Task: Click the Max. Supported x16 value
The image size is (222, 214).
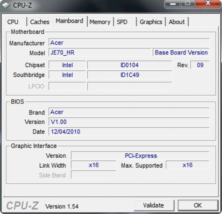Action: [187, 165]
